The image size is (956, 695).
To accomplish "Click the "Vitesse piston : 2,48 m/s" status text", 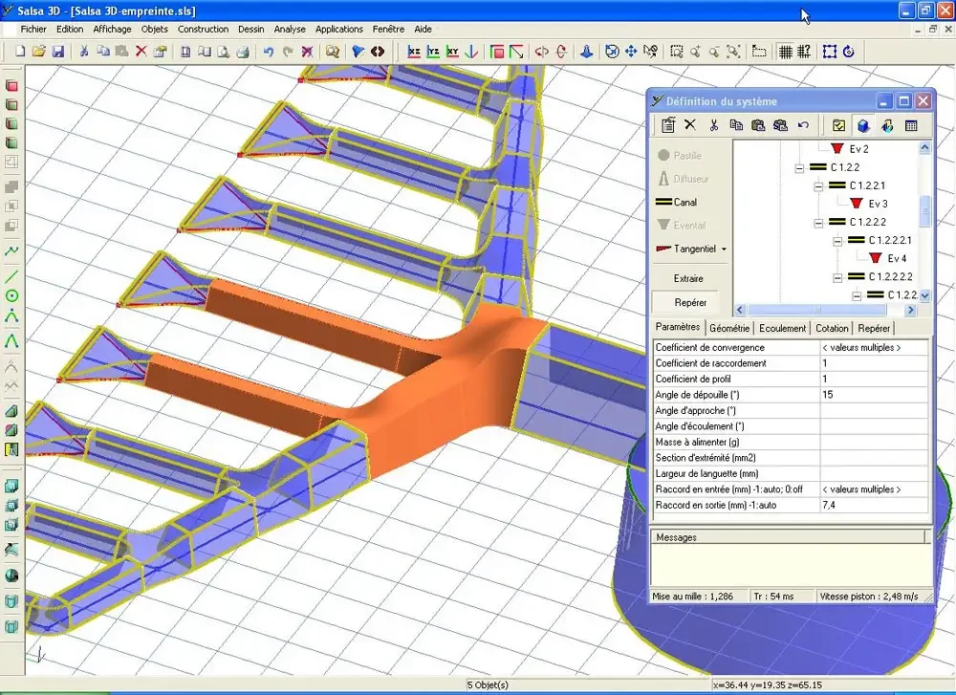I will (x=869, y=597).
